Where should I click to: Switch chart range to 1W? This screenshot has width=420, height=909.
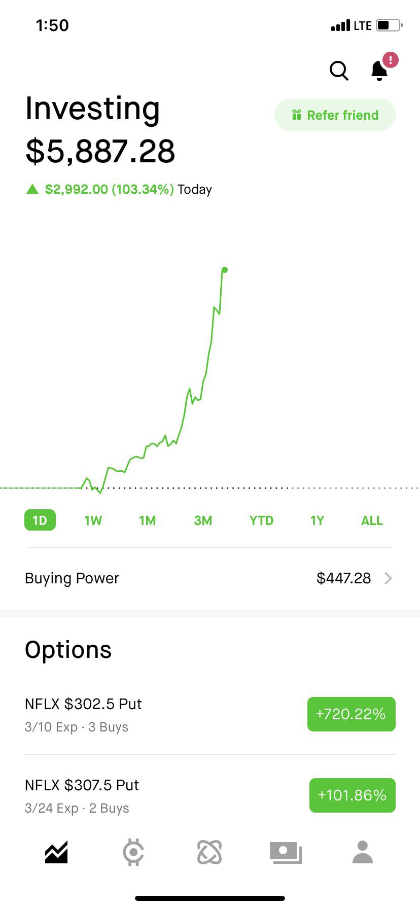pos(93,520)
